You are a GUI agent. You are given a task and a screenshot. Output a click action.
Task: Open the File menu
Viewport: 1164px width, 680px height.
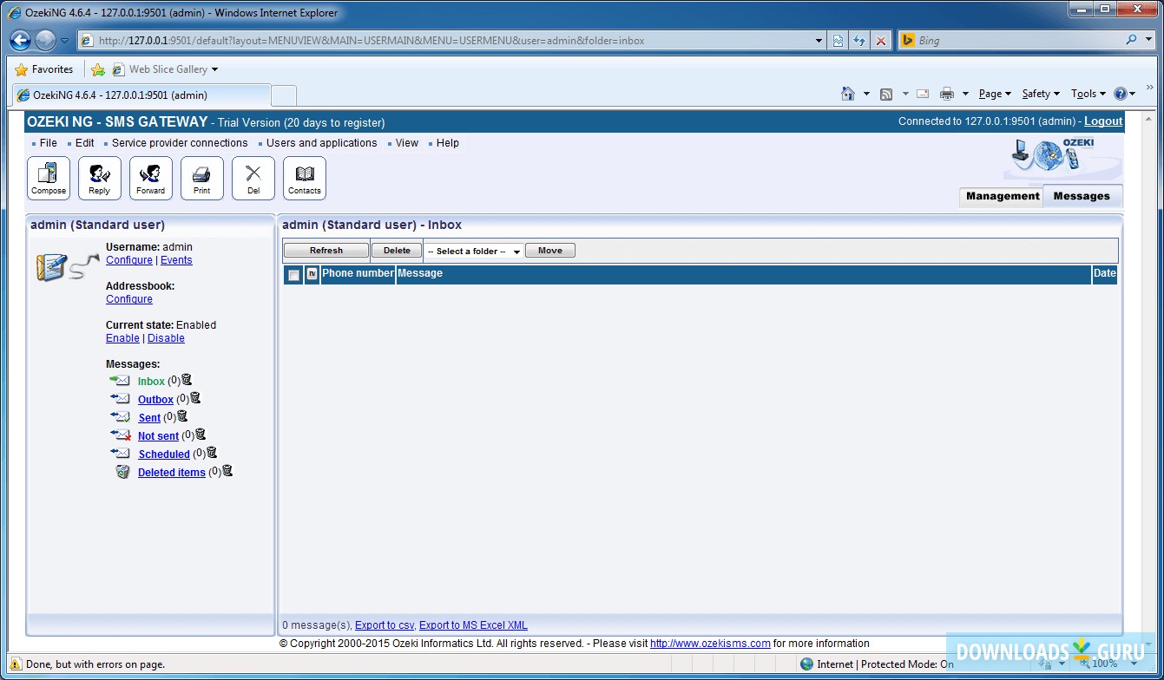click(49, 143)
